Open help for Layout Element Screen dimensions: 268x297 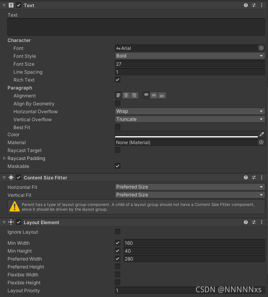tap(246, 222)
